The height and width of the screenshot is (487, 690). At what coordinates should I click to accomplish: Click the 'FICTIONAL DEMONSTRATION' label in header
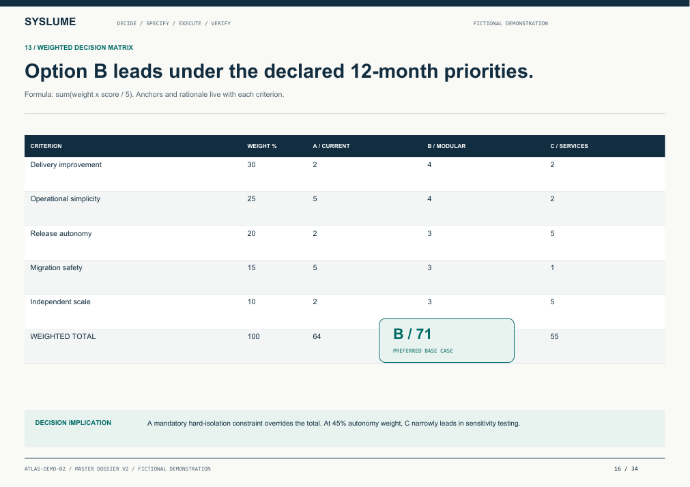tap(511, 23)
